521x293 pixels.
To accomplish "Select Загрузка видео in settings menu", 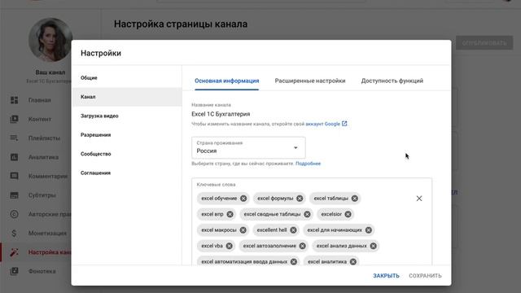I will coord(127,116).
